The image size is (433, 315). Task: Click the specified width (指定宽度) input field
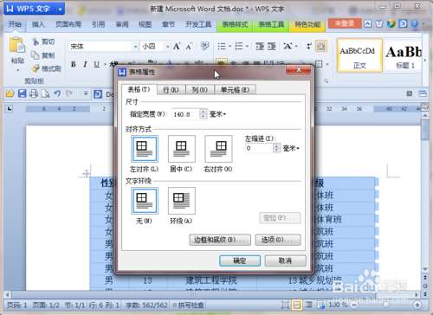point(185,114)
